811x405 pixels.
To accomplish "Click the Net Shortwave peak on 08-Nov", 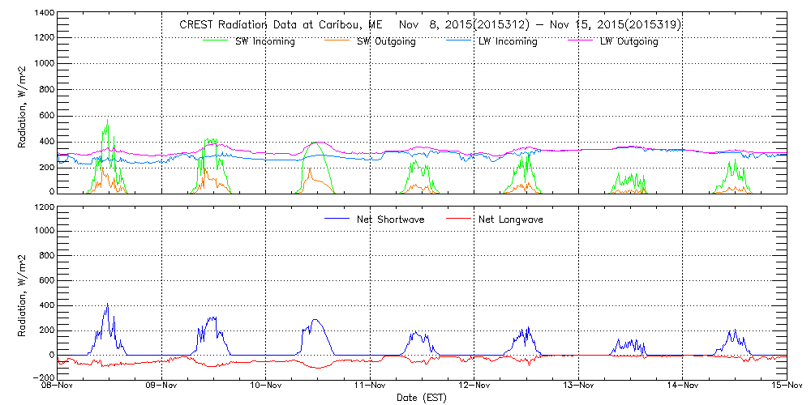I will 107,305.
